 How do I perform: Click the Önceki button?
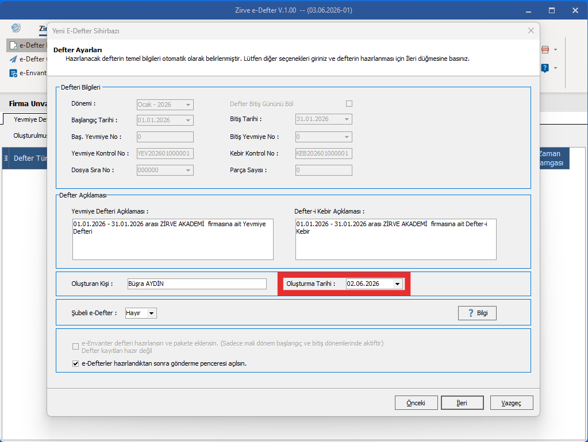pos(416,403)
